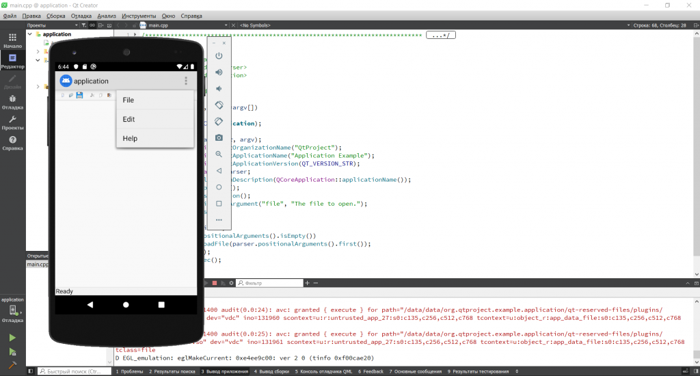Open the 1 Проблемы output pane

pyautogui.click(x=129, y=371)
